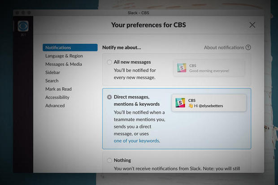This screenshot has height=185, width=278.
Task: Select the Nothing notification radio button
Action: pos(109,160)
